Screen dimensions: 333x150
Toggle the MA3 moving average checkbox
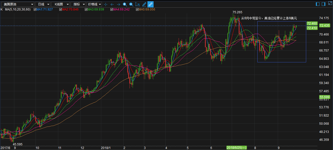tap(86, 9)
